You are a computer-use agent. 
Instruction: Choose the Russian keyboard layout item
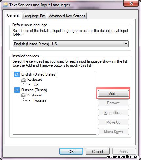coord(40,100)
